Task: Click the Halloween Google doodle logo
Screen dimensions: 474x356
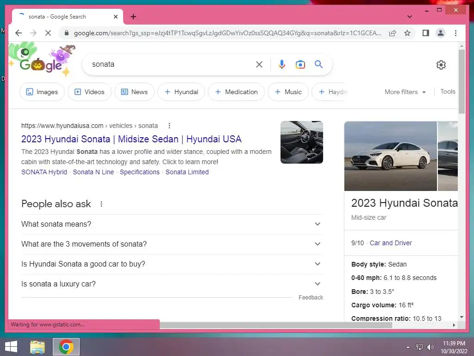Action: pyautogui.click(x=42, y=60)
